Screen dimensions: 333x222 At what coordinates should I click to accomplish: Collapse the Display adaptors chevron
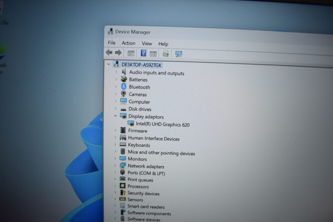click(116, 116)
